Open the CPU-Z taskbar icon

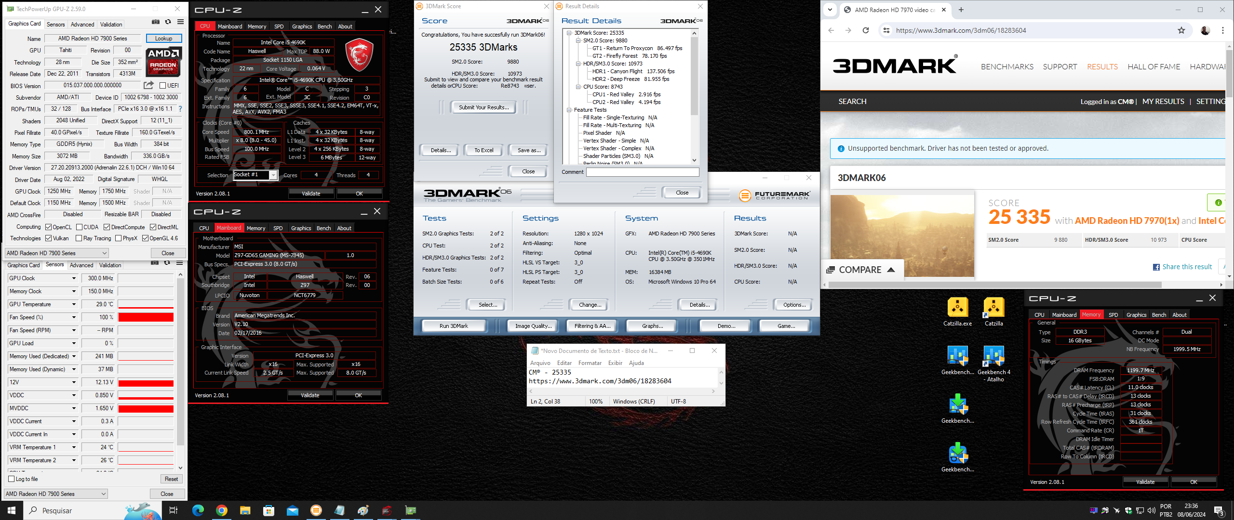click(x=387, y=510)
